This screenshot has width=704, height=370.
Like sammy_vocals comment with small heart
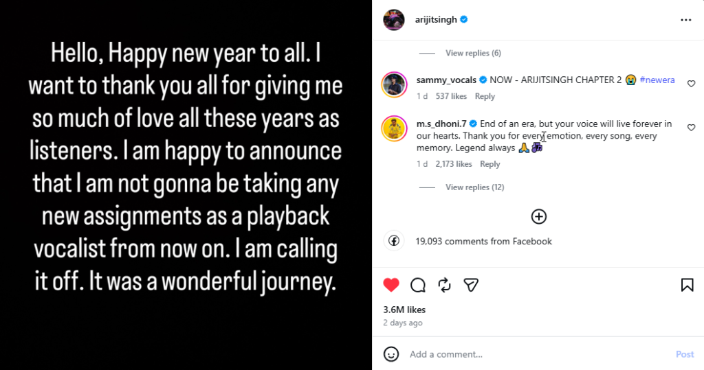click(x=691, y=84)
